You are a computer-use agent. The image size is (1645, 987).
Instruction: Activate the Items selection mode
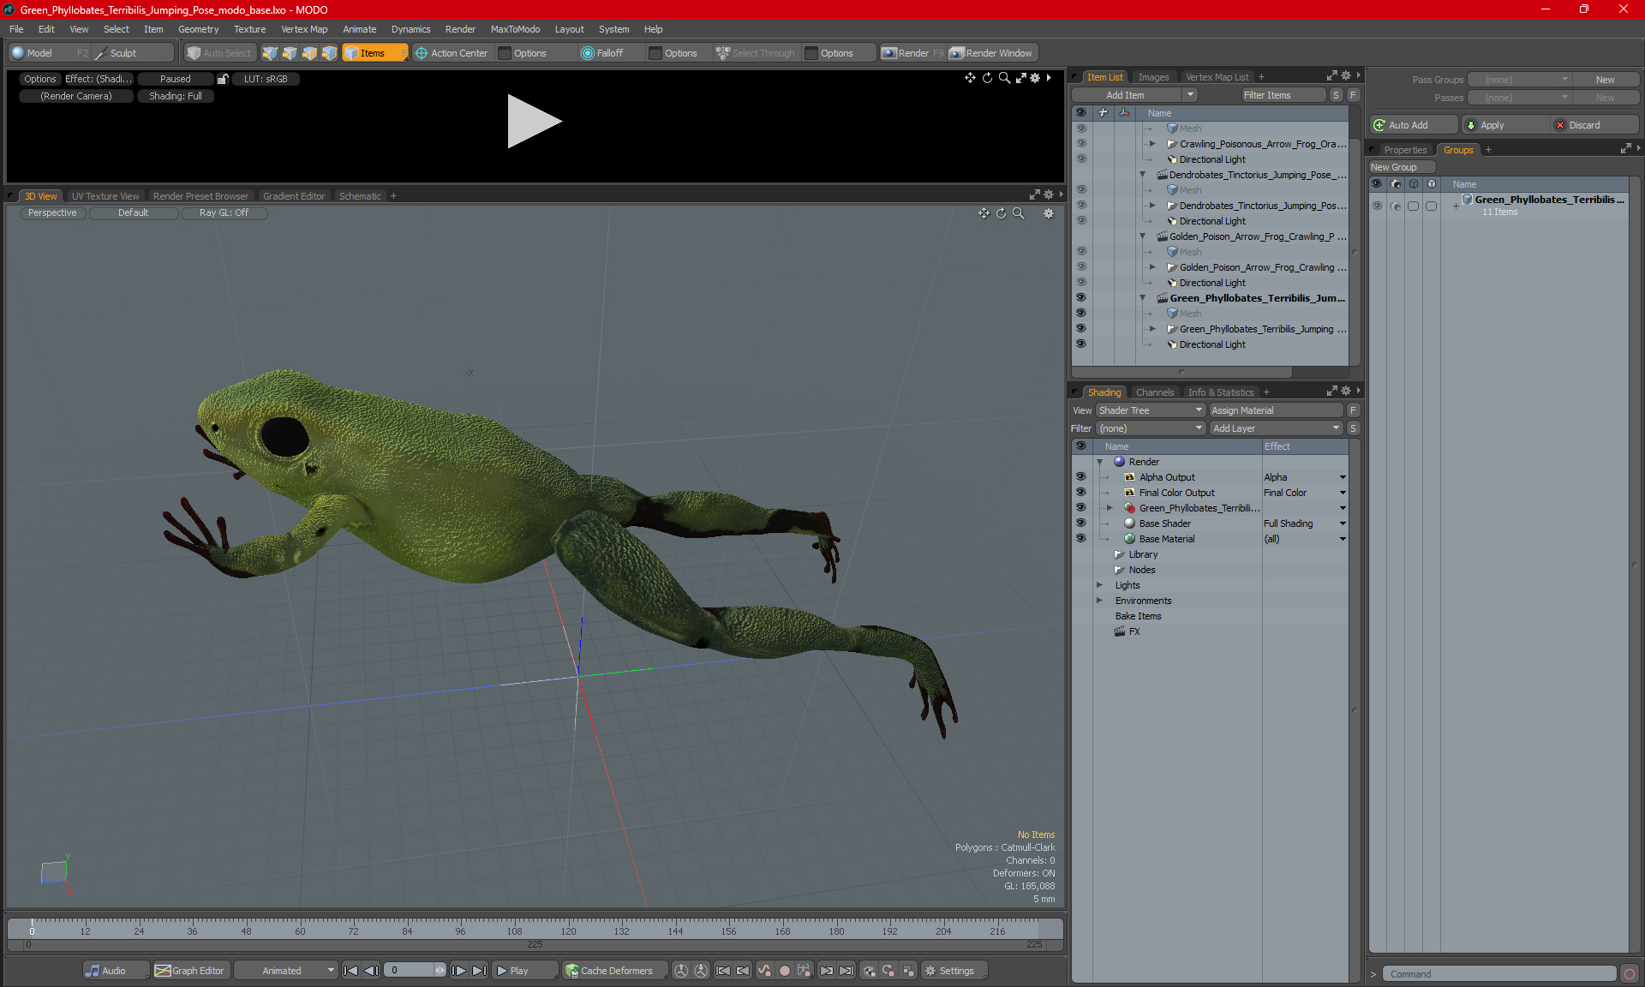pos(374,53)
